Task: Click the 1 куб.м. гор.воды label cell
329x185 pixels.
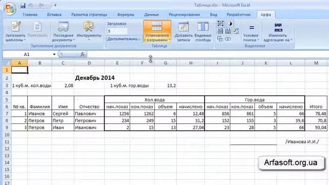Action: (x=130, y=86)
